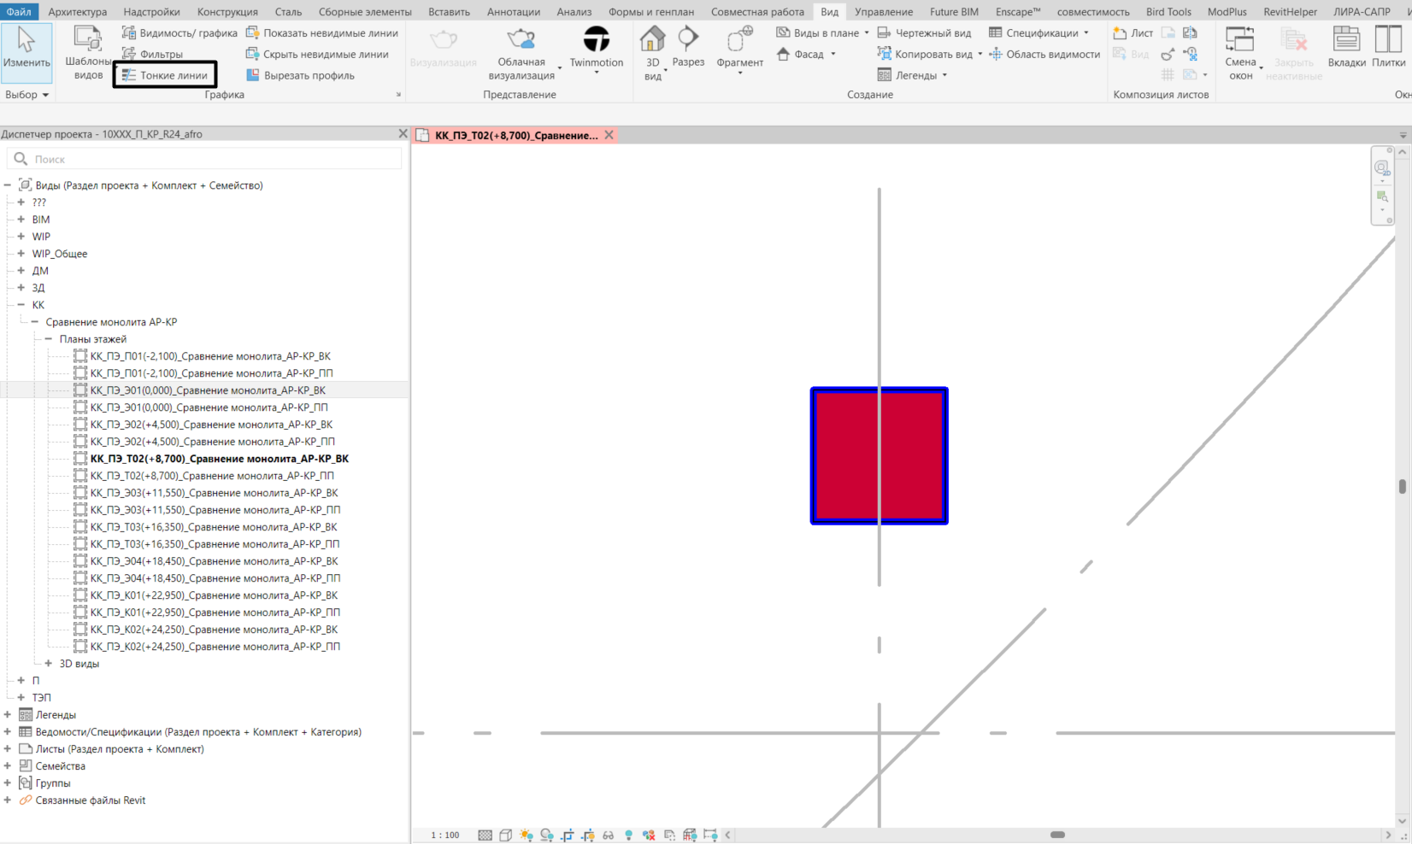The image size is (1412, 844).
Task: Click the Лист new sheet button
Action: coord(1133,32)
